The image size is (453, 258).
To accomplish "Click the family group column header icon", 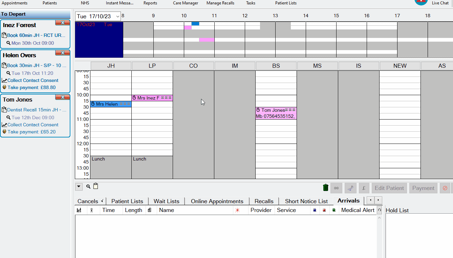I will coord(79,210).
